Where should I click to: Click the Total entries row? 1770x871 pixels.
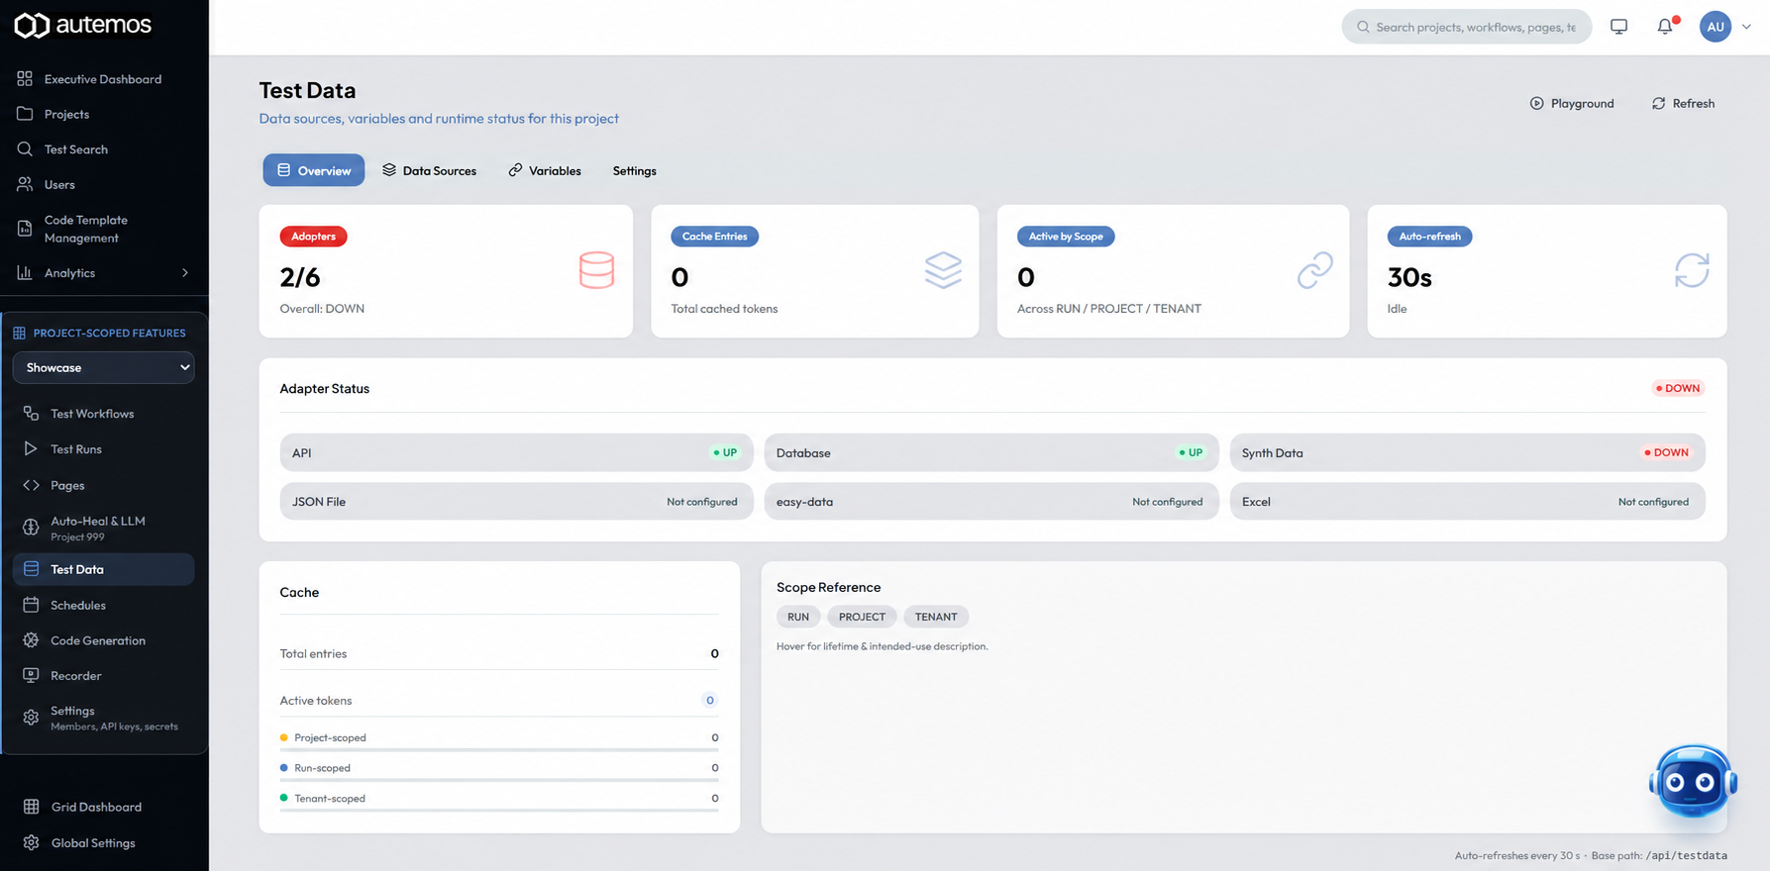tap(499, 653)
